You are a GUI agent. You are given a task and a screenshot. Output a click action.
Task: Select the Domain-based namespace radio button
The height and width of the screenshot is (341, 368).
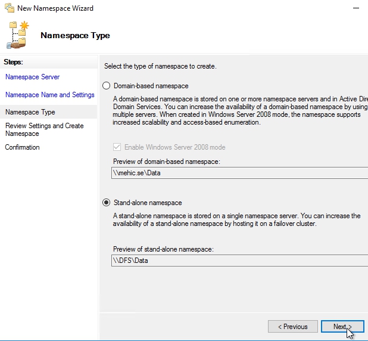click(107, 86)
